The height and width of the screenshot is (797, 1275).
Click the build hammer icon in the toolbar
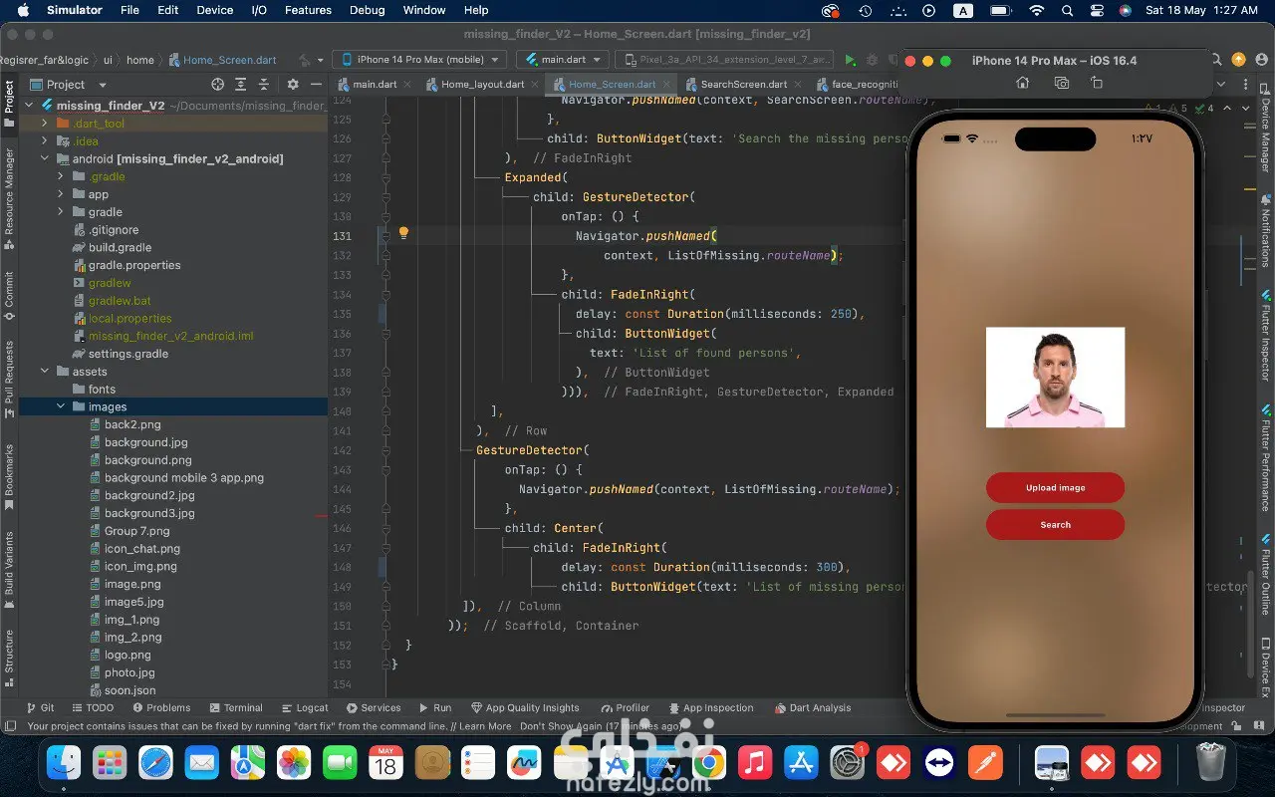point(306,60)
